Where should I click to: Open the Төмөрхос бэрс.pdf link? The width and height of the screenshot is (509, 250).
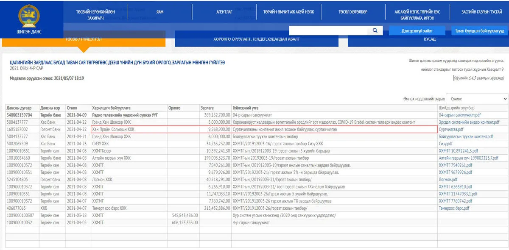pos(454,208)
